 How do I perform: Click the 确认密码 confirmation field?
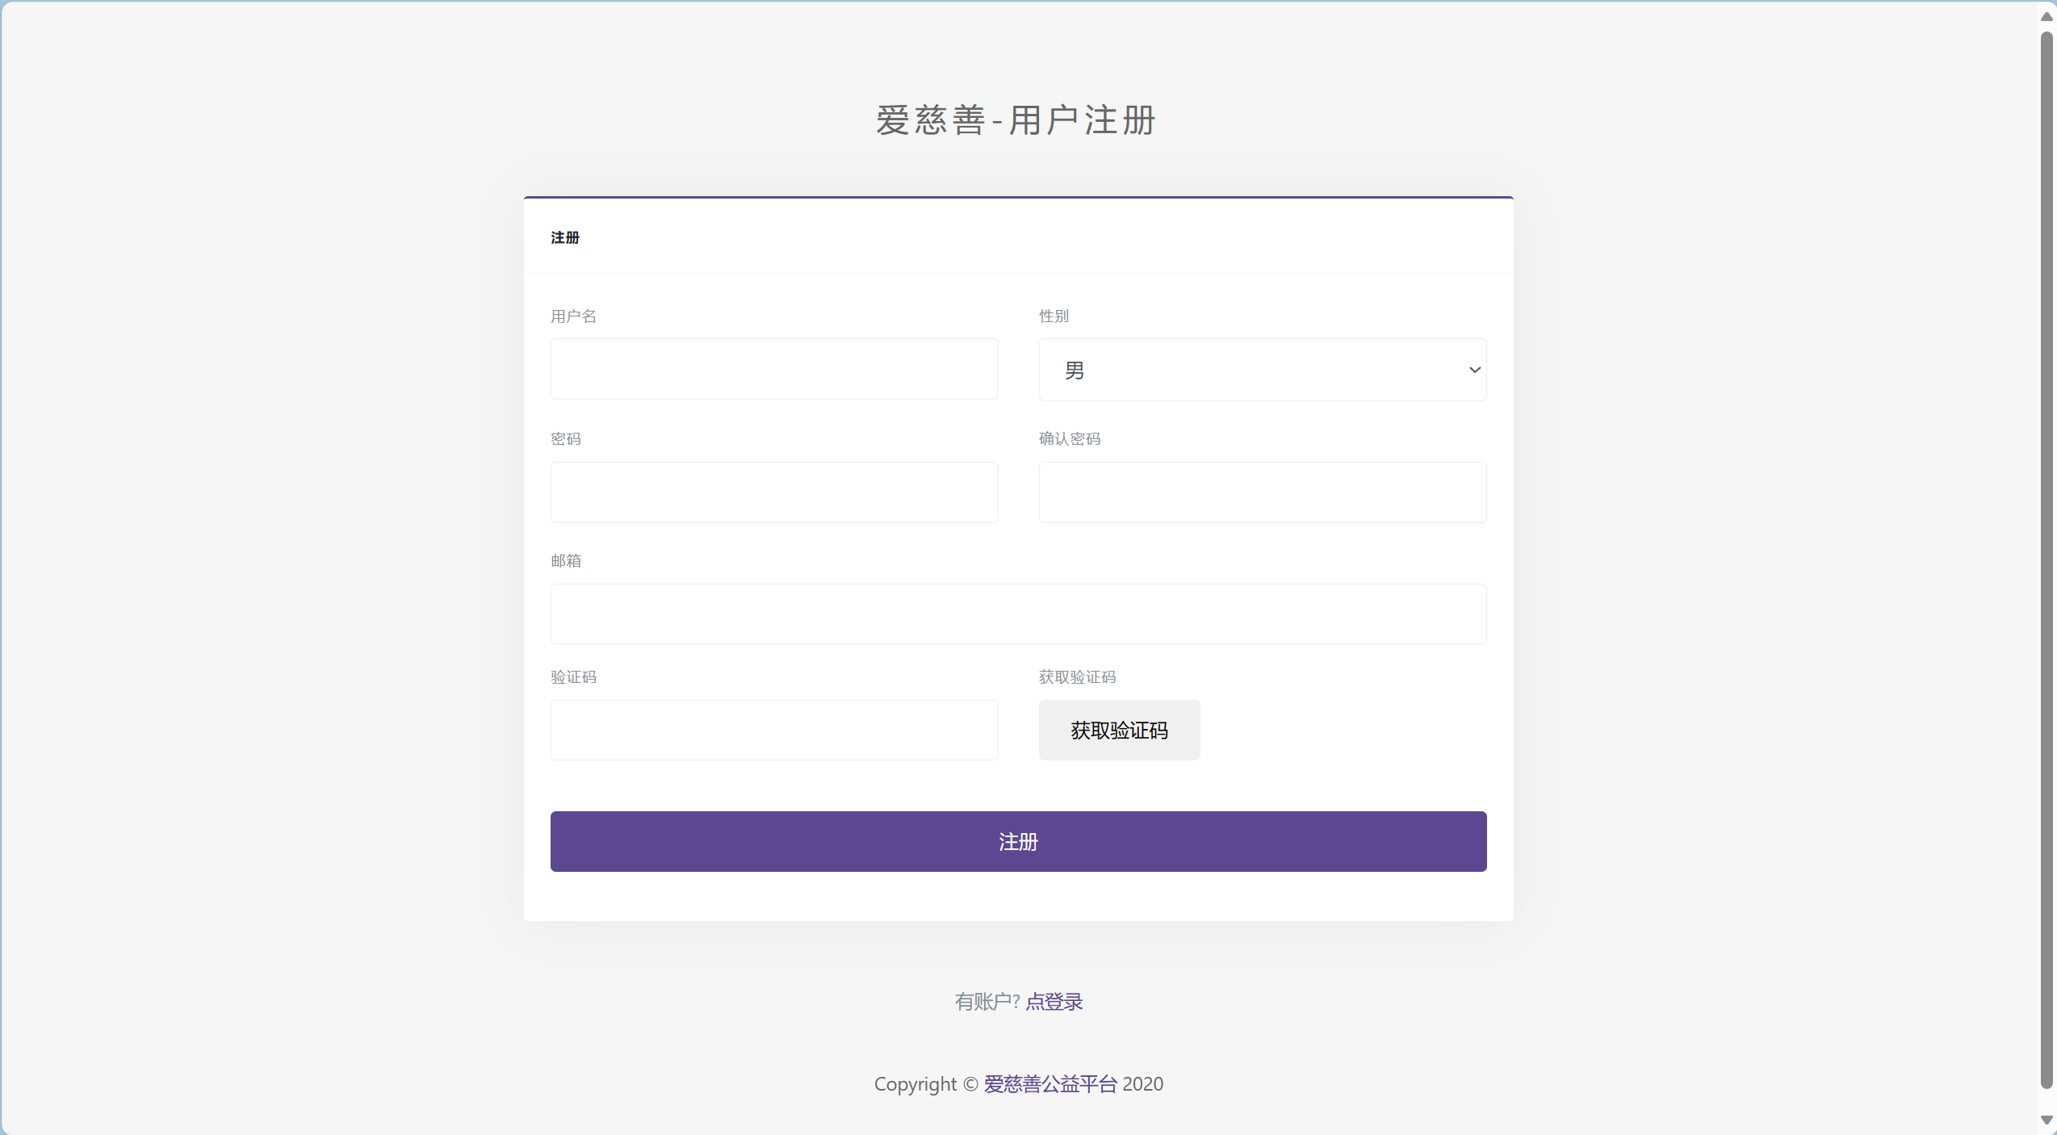(1262, 492)
